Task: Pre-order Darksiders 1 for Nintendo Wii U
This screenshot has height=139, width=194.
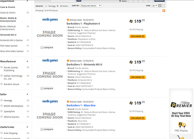Action: point(137,77)
